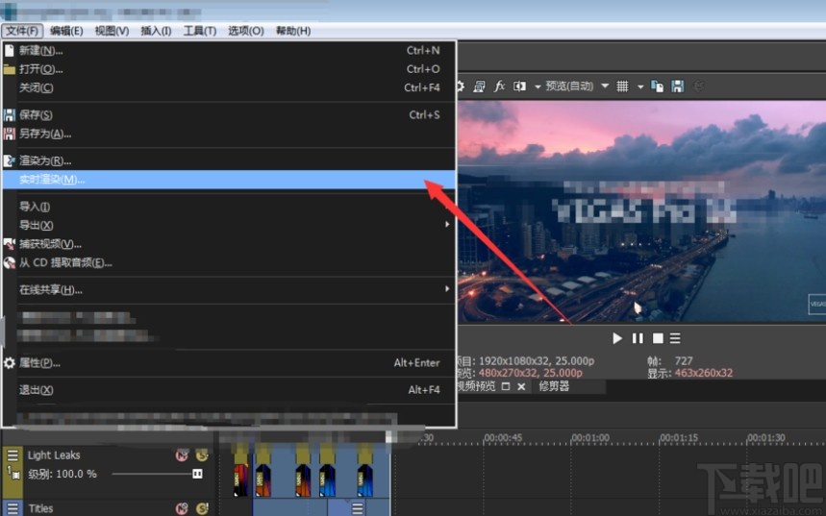Start playback with the Play button

[x=617, y=338]
